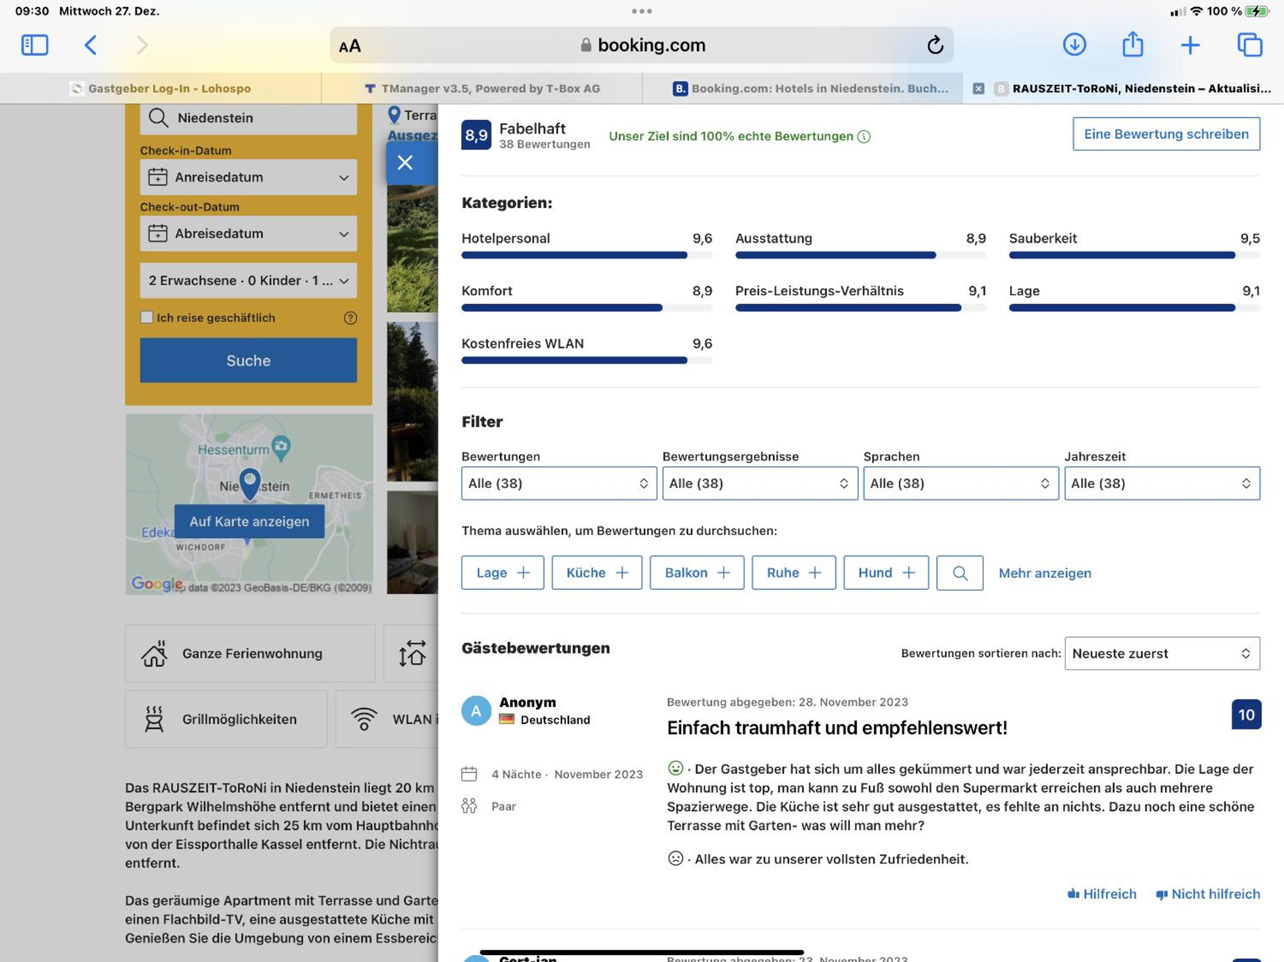Open the 2 Erwachsene guests dropdown
This screenshot has height=962, width=1284.
point(249,281)
